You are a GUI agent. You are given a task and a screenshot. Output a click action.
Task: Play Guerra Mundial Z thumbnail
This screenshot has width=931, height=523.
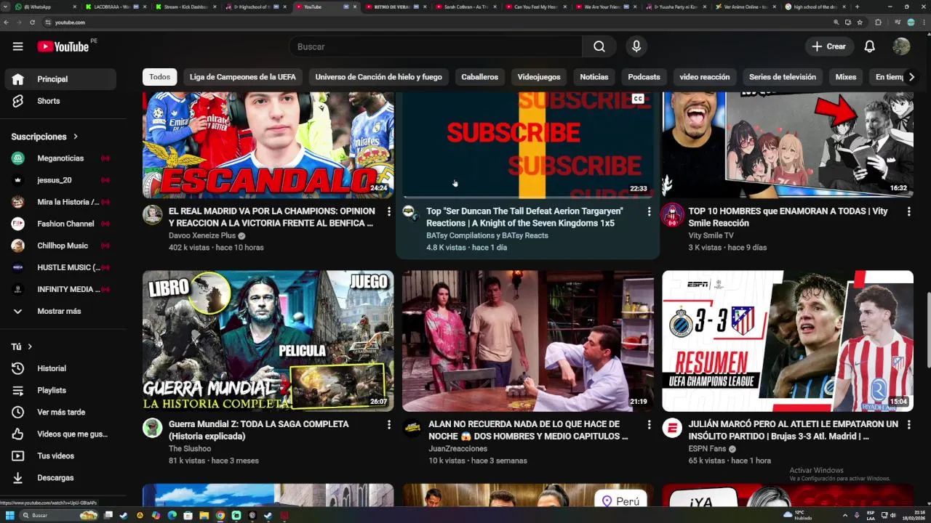tap(268, 341)
